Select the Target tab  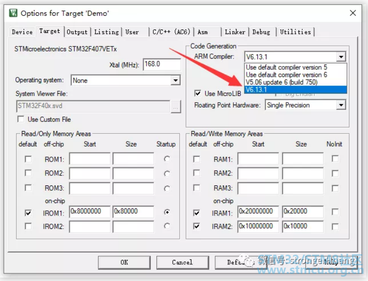pyautogui.click(x=50, y=31)
